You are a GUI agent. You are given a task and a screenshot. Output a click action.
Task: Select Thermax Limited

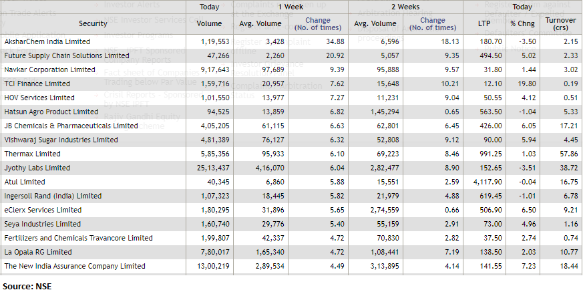[32, 154]
